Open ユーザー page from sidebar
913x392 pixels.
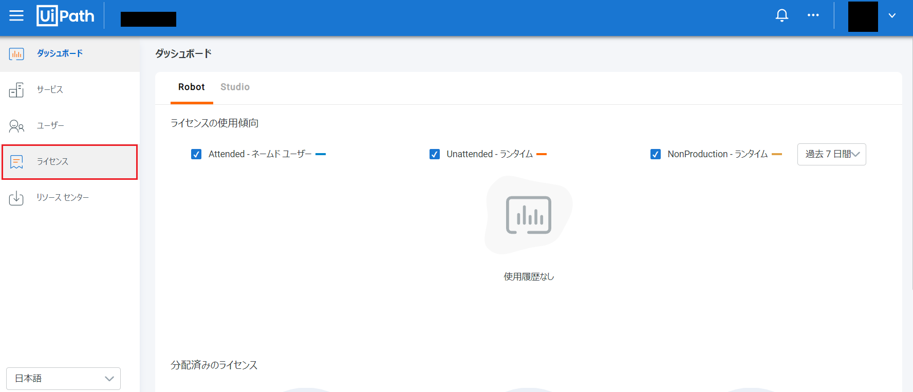tap(70, 126)
